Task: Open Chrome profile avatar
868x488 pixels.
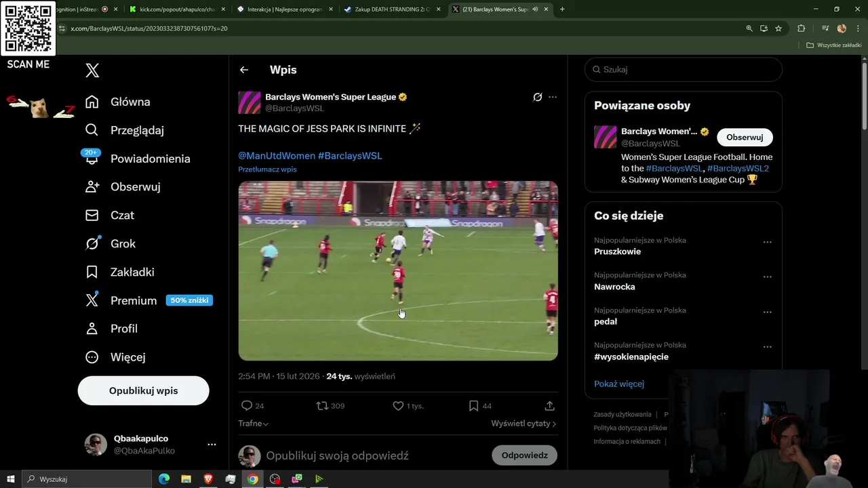Action: pos(842,28)
